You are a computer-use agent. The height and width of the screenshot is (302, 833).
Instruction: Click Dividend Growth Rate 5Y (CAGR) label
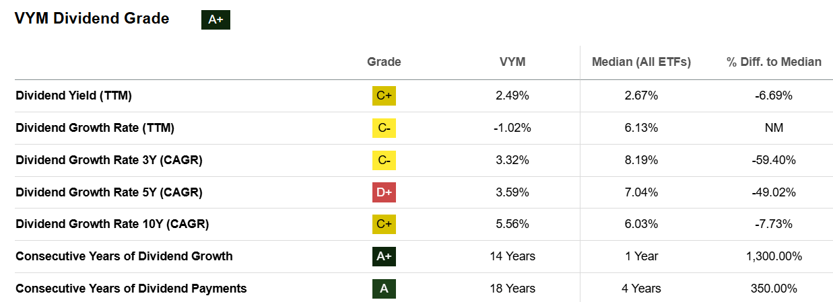pos(109,192)
